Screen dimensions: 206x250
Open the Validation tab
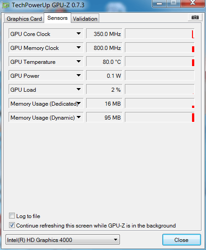[x=85, y=18]
